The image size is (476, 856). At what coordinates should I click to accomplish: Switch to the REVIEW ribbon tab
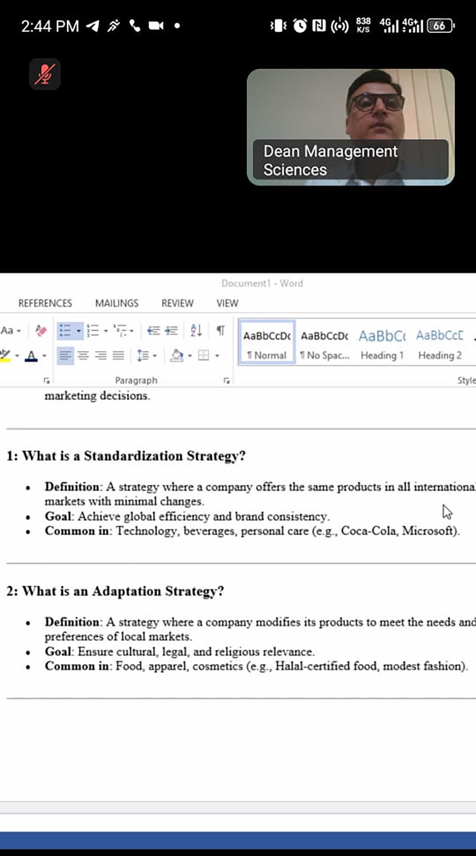[177, 303]
